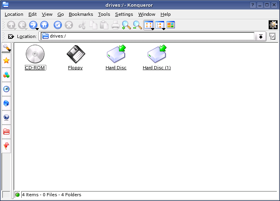Open the Home Folder sidebar tab
The width and height of the screenshot is (280, 201).
6,103
